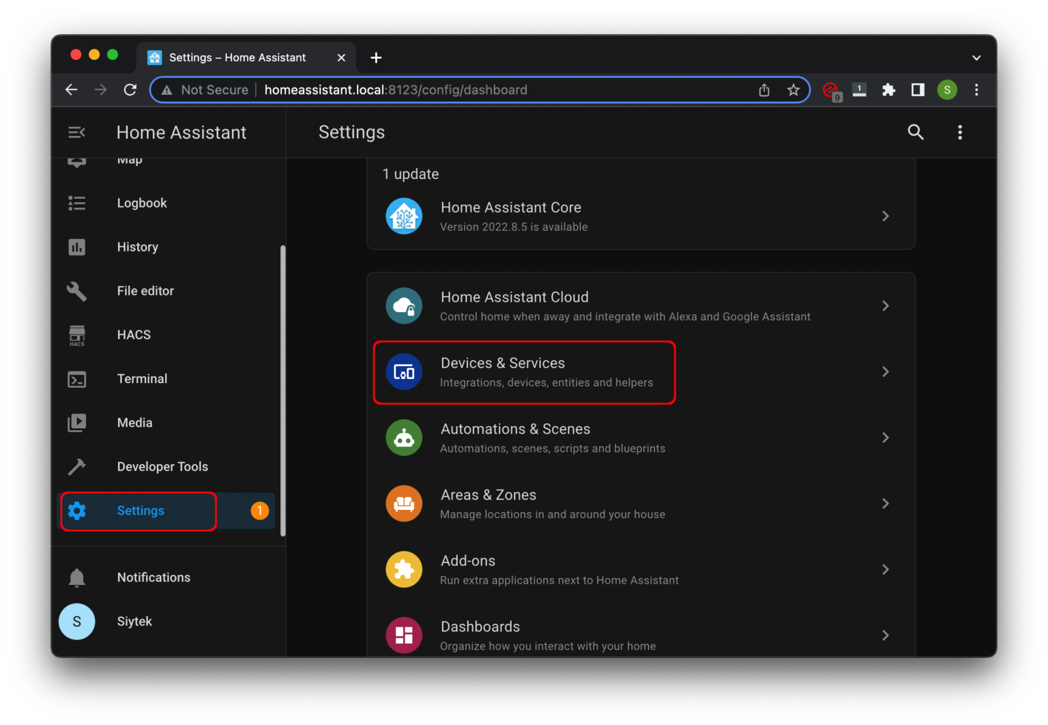This screenshot has height=725, width=1048.
Task: Expand the Devices & Services entry
Action: coord(885,371)
